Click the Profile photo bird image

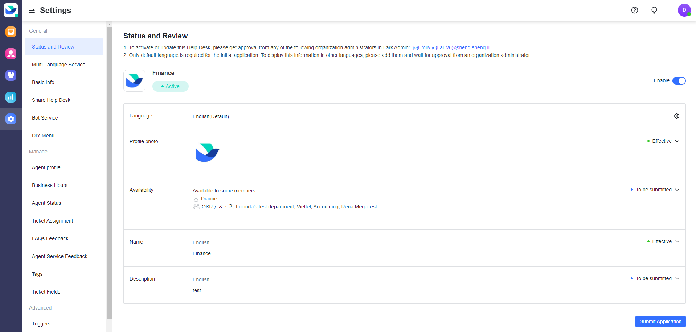[x=208, y=153]
